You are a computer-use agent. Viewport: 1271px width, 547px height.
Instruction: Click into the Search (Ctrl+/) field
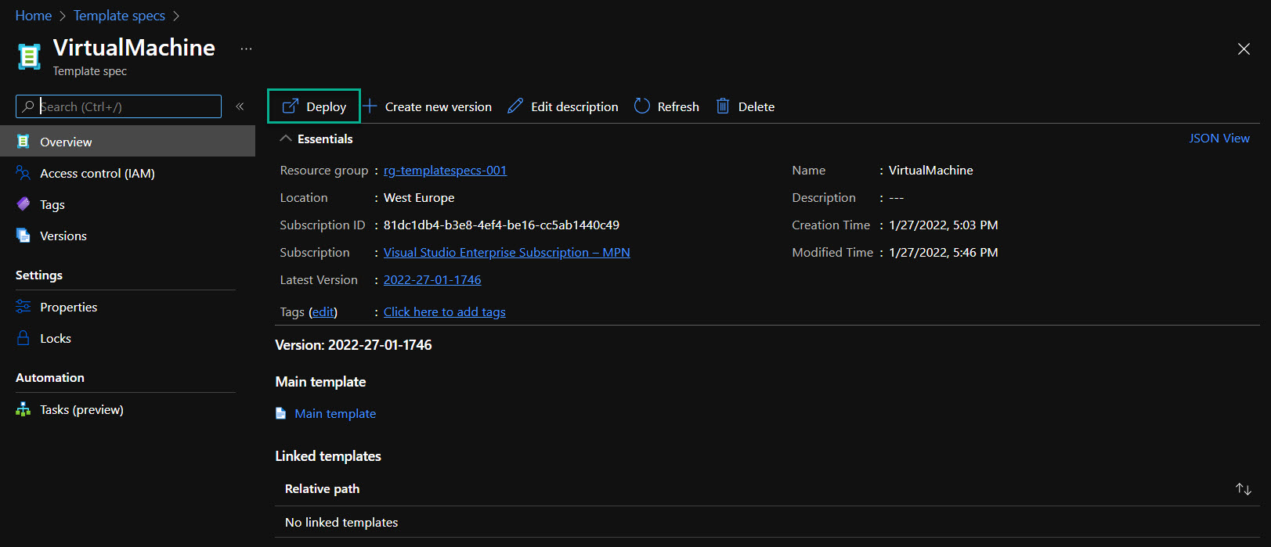tap(118, 106)
